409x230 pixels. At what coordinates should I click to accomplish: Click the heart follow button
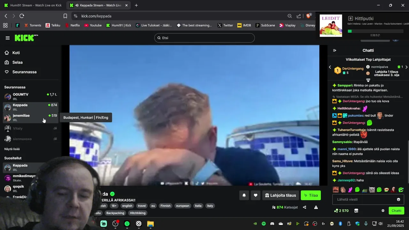256,195
